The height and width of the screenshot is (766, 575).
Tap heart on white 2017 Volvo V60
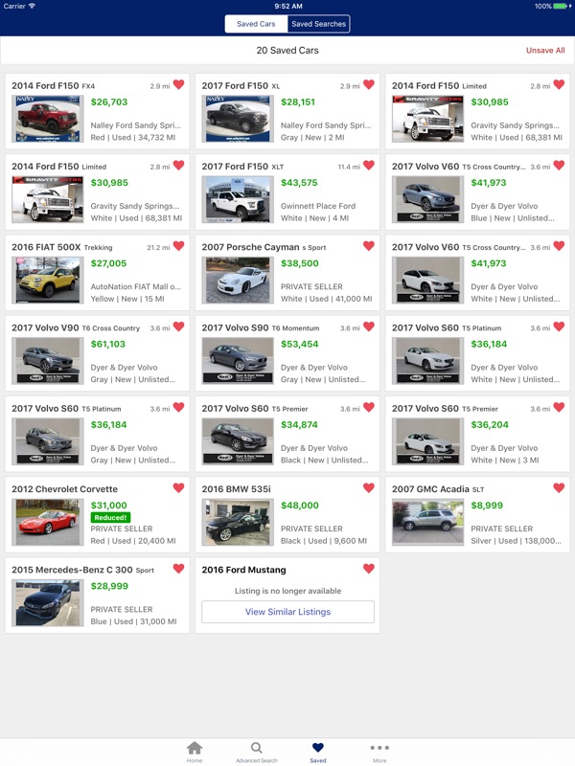[x=559, y=246]
